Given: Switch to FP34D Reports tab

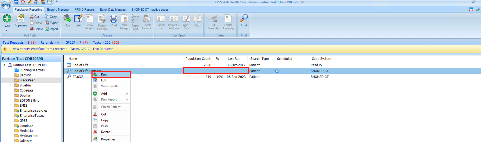Looking at the screenshot, I should (x=85, y=10).
